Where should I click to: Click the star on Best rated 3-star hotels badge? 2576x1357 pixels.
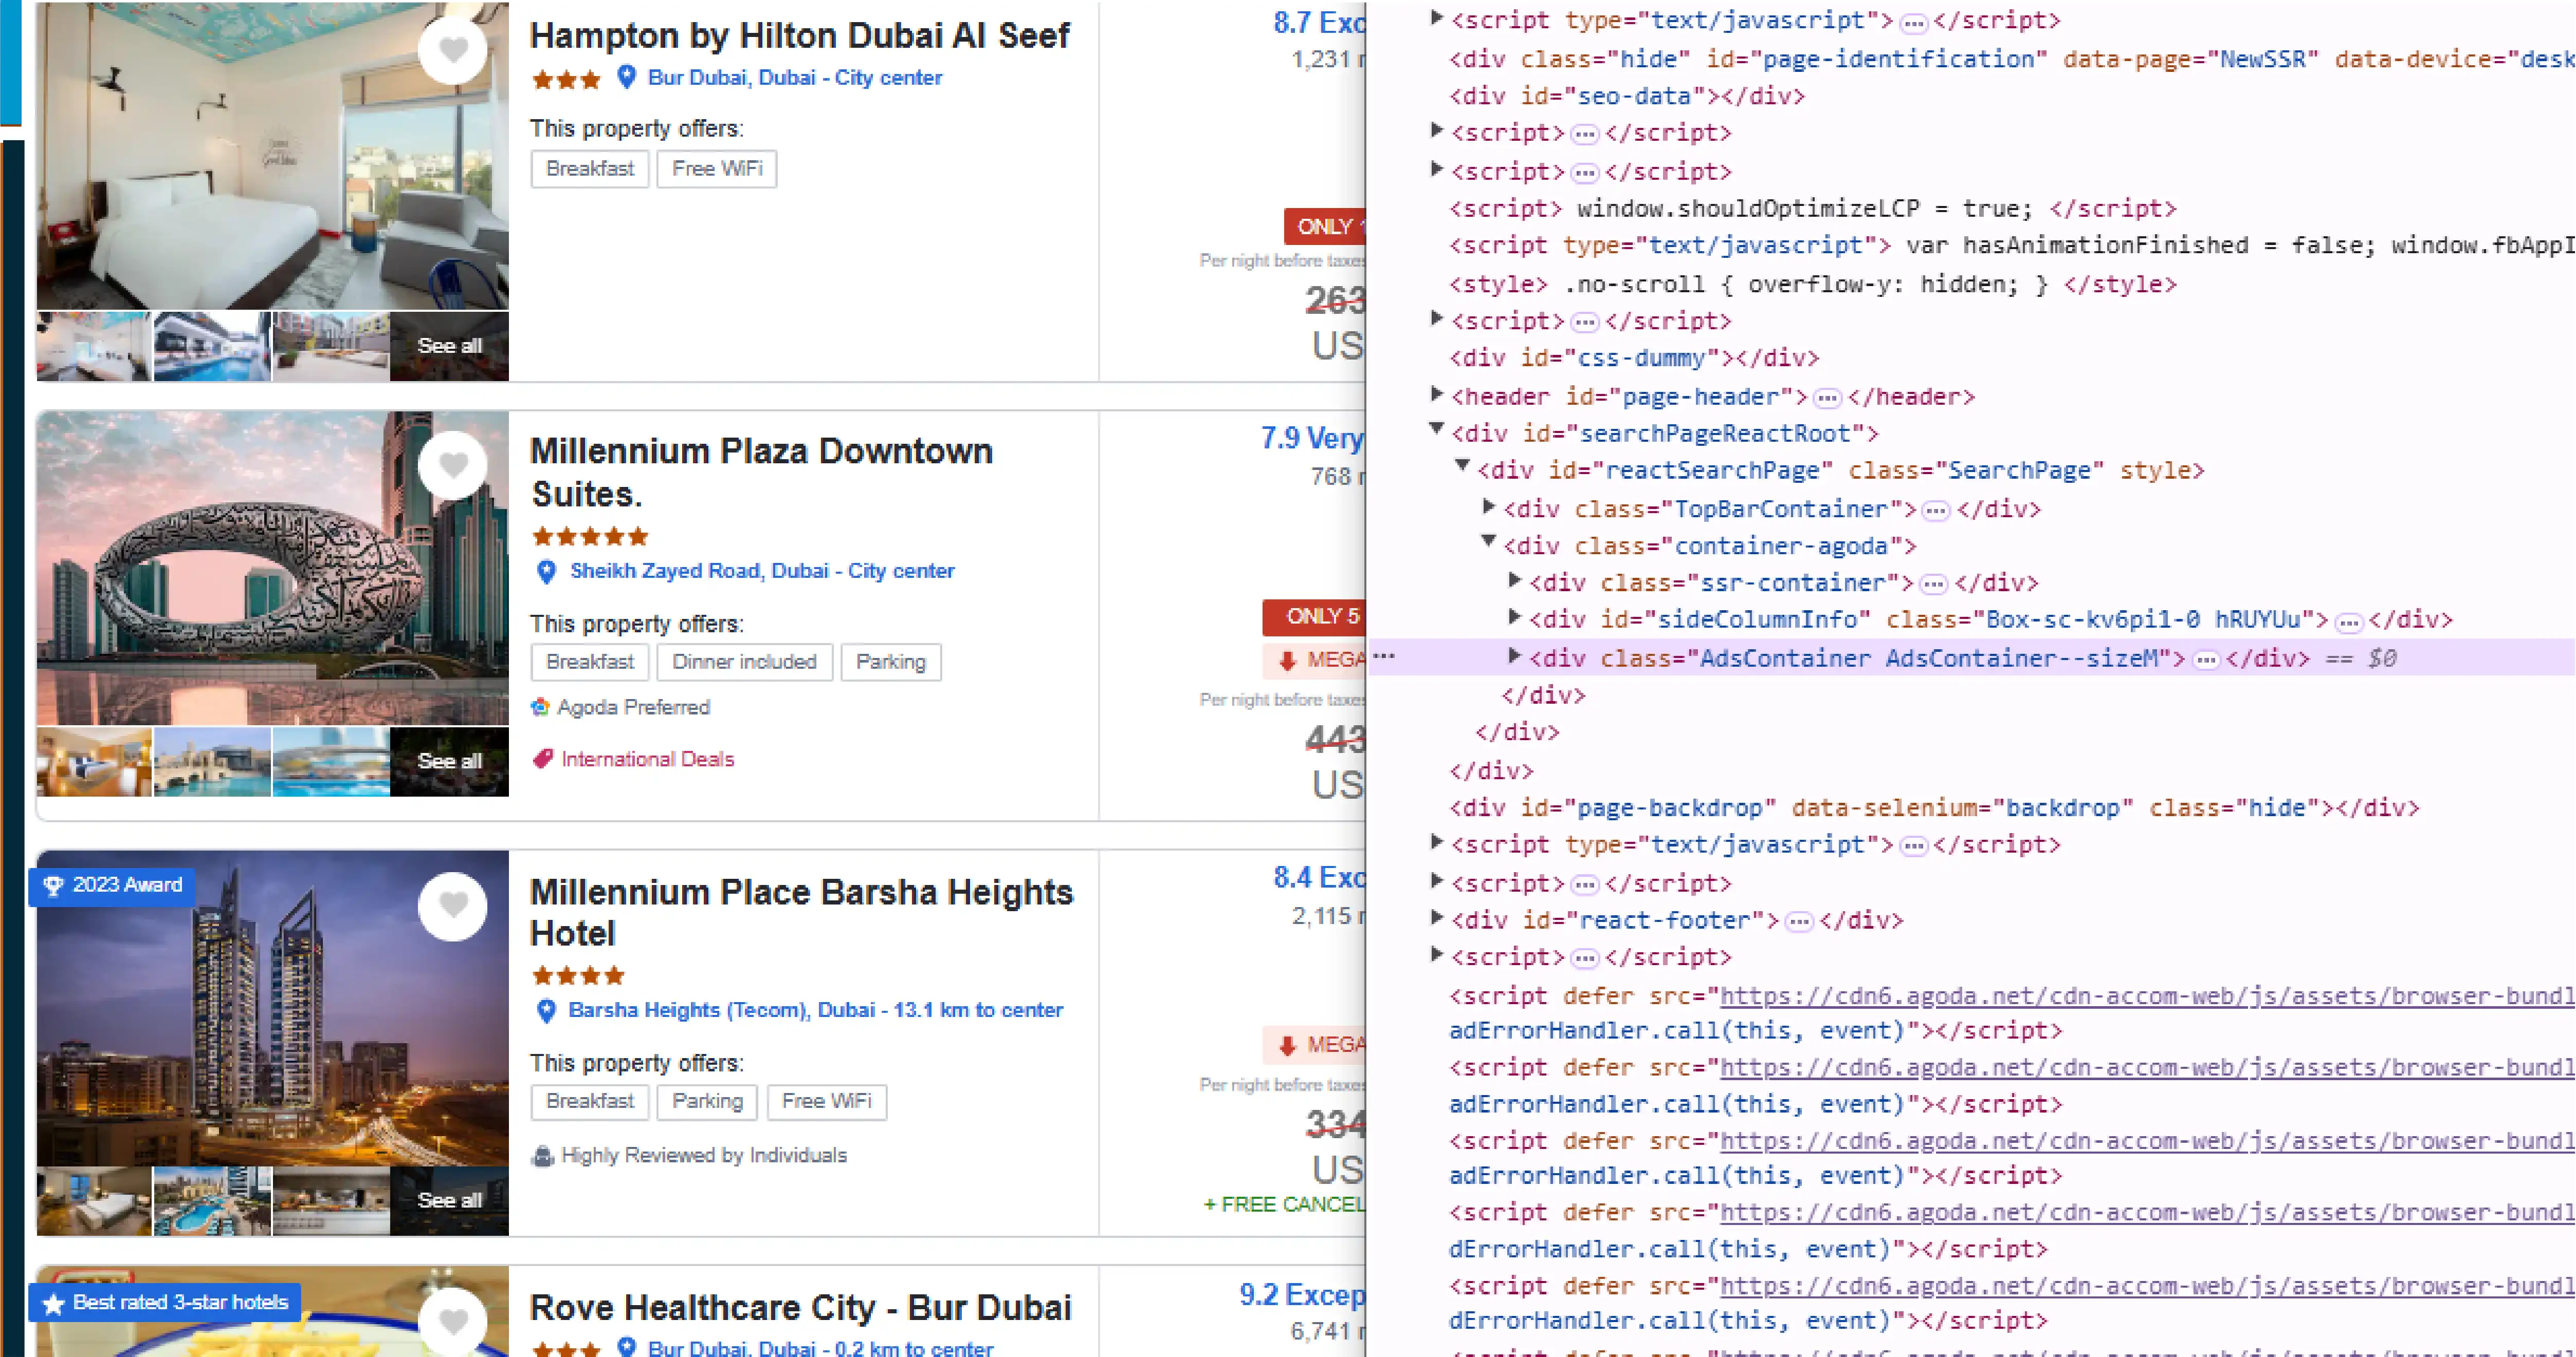pos(52,1302)
